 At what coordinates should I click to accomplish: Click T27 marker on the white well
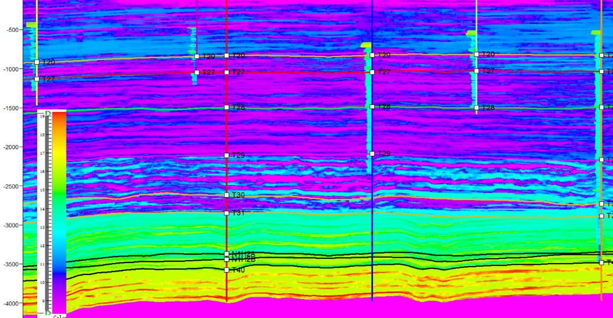click(x=476, y=71)
